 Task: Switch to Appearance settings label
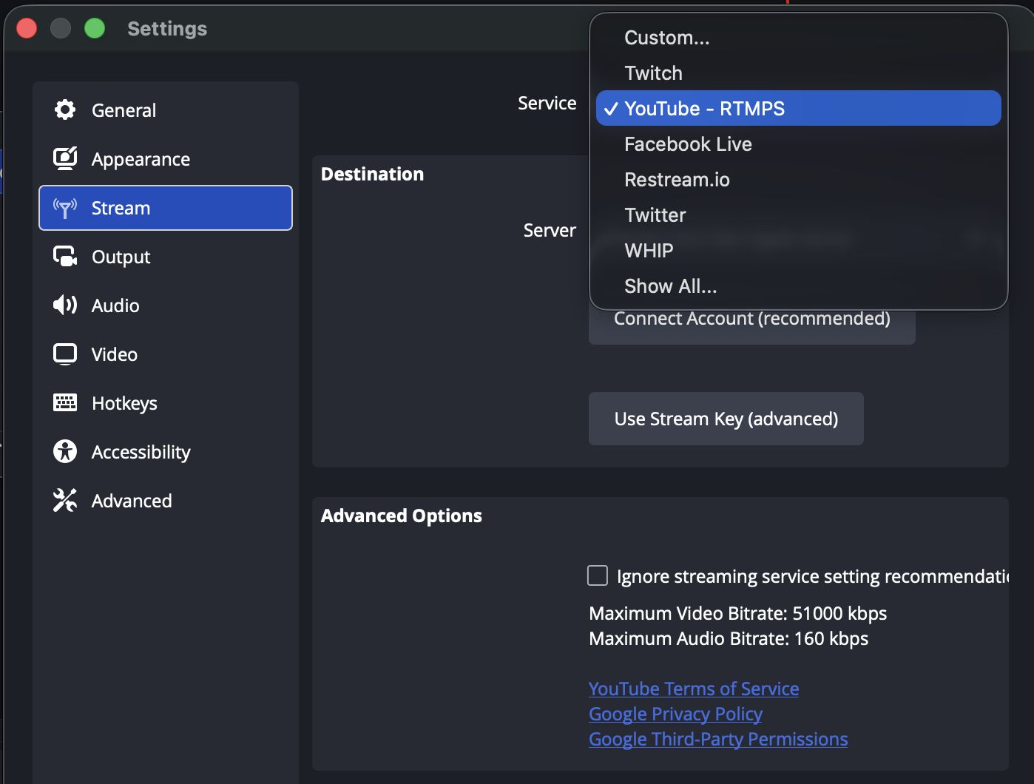coord(141,159)
